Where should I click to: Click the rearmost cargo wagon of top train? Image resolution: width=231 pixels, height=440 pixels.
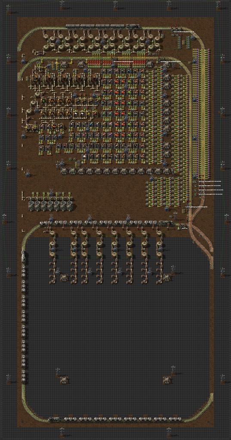point(73,26)
